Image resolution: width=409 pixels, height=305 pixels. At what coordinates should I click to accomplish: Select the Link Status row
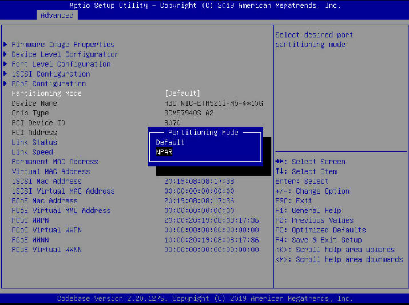[x=34, y=142]
